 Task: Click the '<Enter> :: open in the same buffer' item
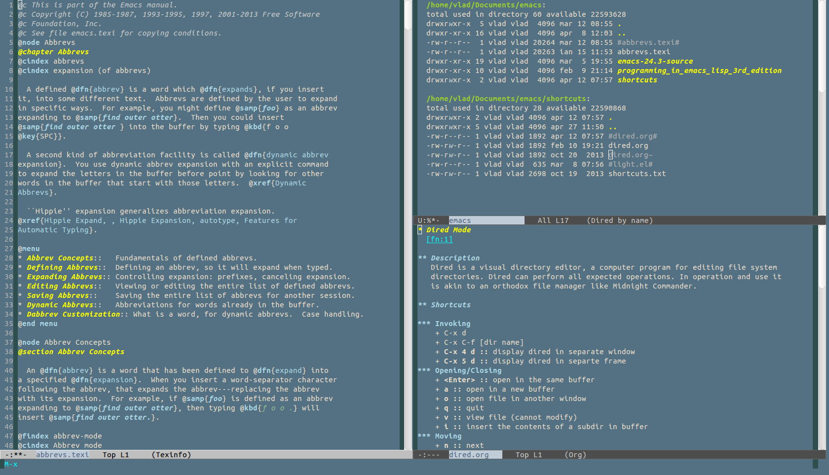(x=515, y=380)
